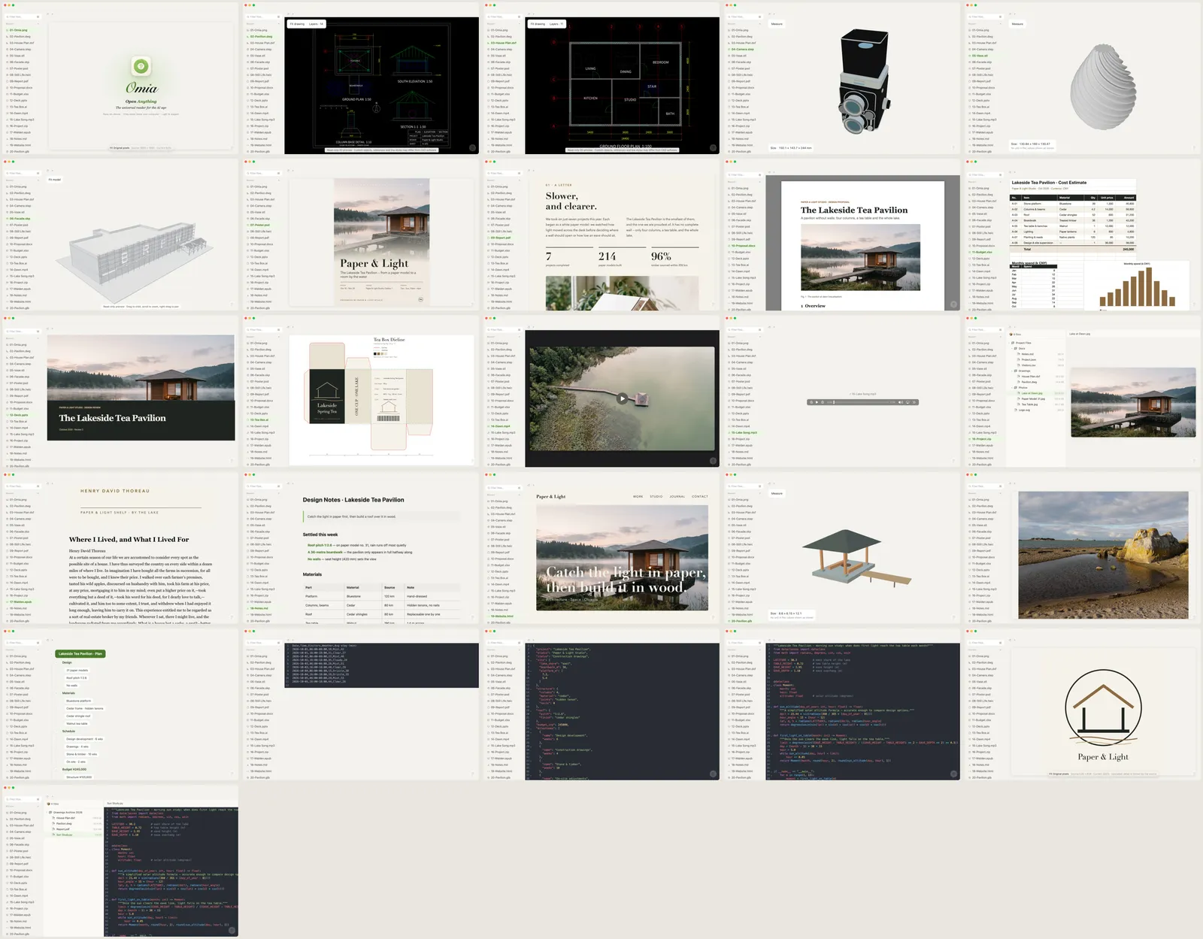The height and width of the screenshot is (939, 1203).
Task: Open Recent sort dropdown in Omia welcome window
Action: [x=23, y=23]
